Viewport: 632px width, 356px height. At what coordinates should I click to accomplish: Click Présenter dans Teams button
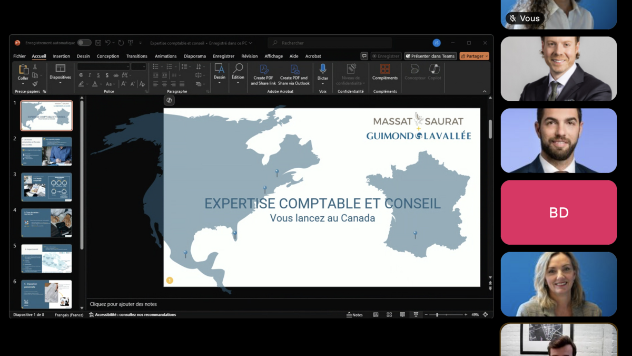[430, 56]
